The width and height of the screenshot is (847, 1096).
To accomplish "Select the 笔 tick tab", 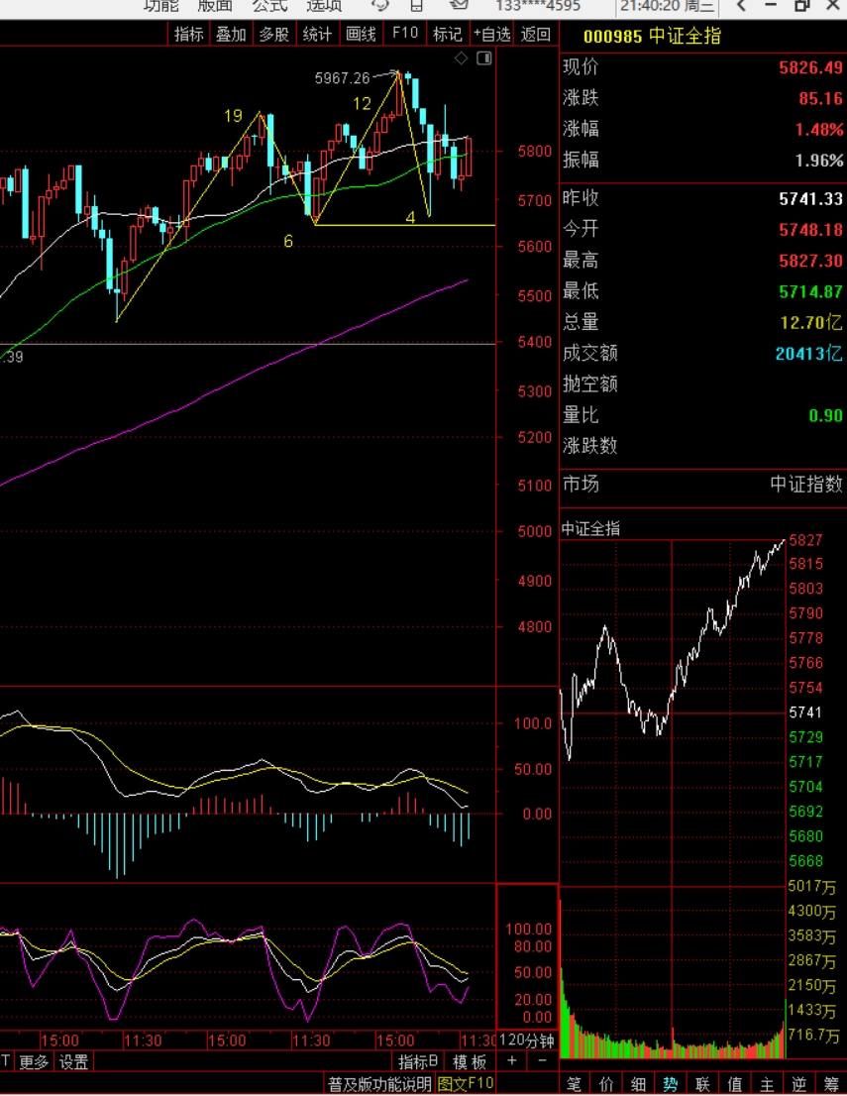I will click(x=575, y=1084).
